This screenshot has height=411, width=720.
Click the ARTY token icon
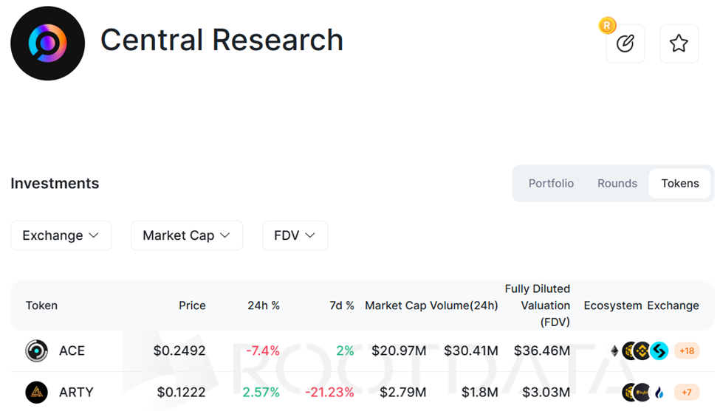click(36, 392)
